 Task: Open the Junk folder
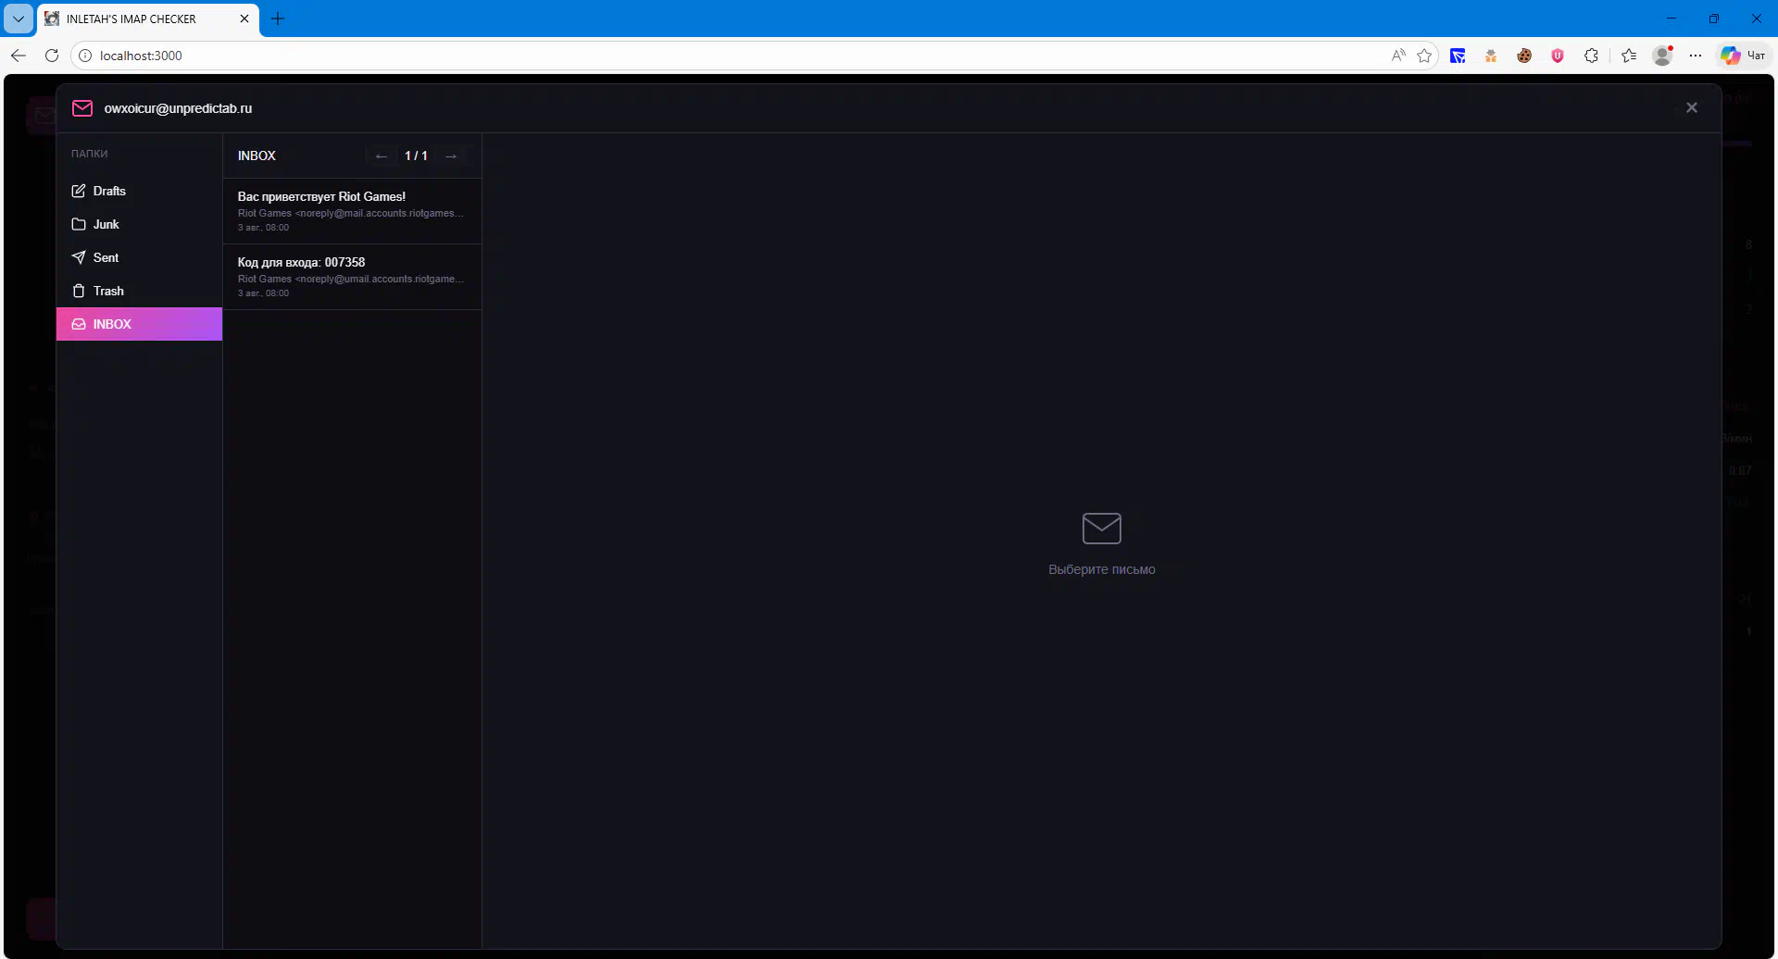point(106,224)
